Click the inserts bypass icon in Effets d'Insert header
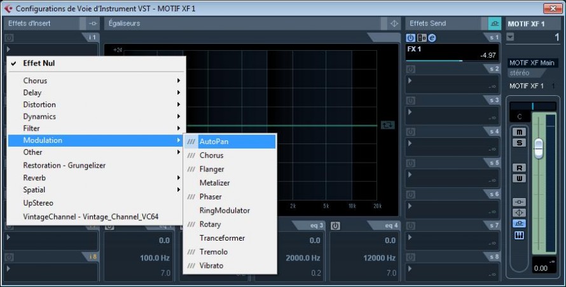 (x=93, y=23)
